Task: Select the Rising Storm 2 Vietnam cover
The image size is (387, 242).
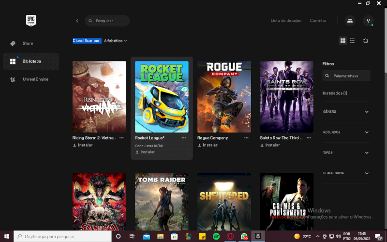Action: [99, 97]
